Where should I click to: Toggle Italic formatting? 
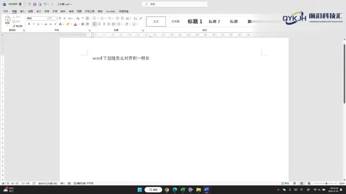[34, 24]
